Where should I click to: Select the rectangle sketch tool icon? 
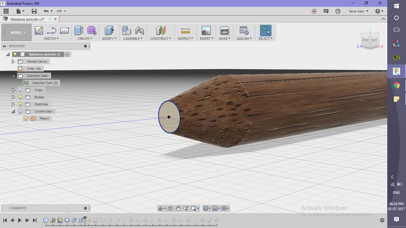pyautogui.click(x=64, y=31)
